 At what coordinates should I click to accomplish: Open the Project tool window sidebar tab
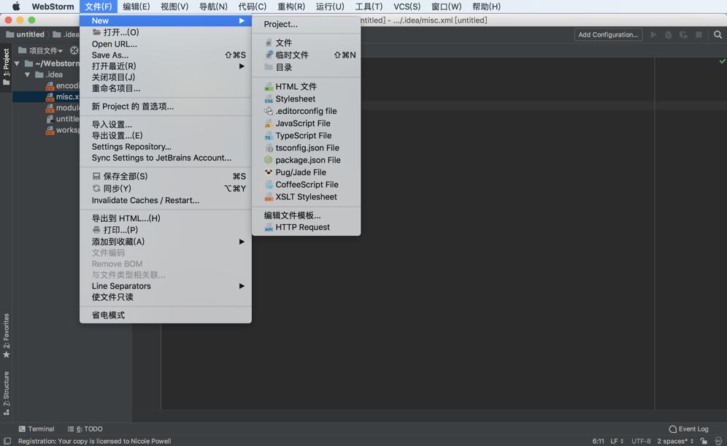[x=6, y=67]
